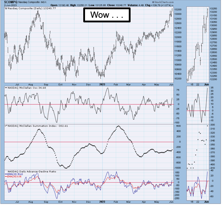Click the Aug label under the price chart
Image resolution: width=222 pixels, height=205 pixels.
(31, 85)
